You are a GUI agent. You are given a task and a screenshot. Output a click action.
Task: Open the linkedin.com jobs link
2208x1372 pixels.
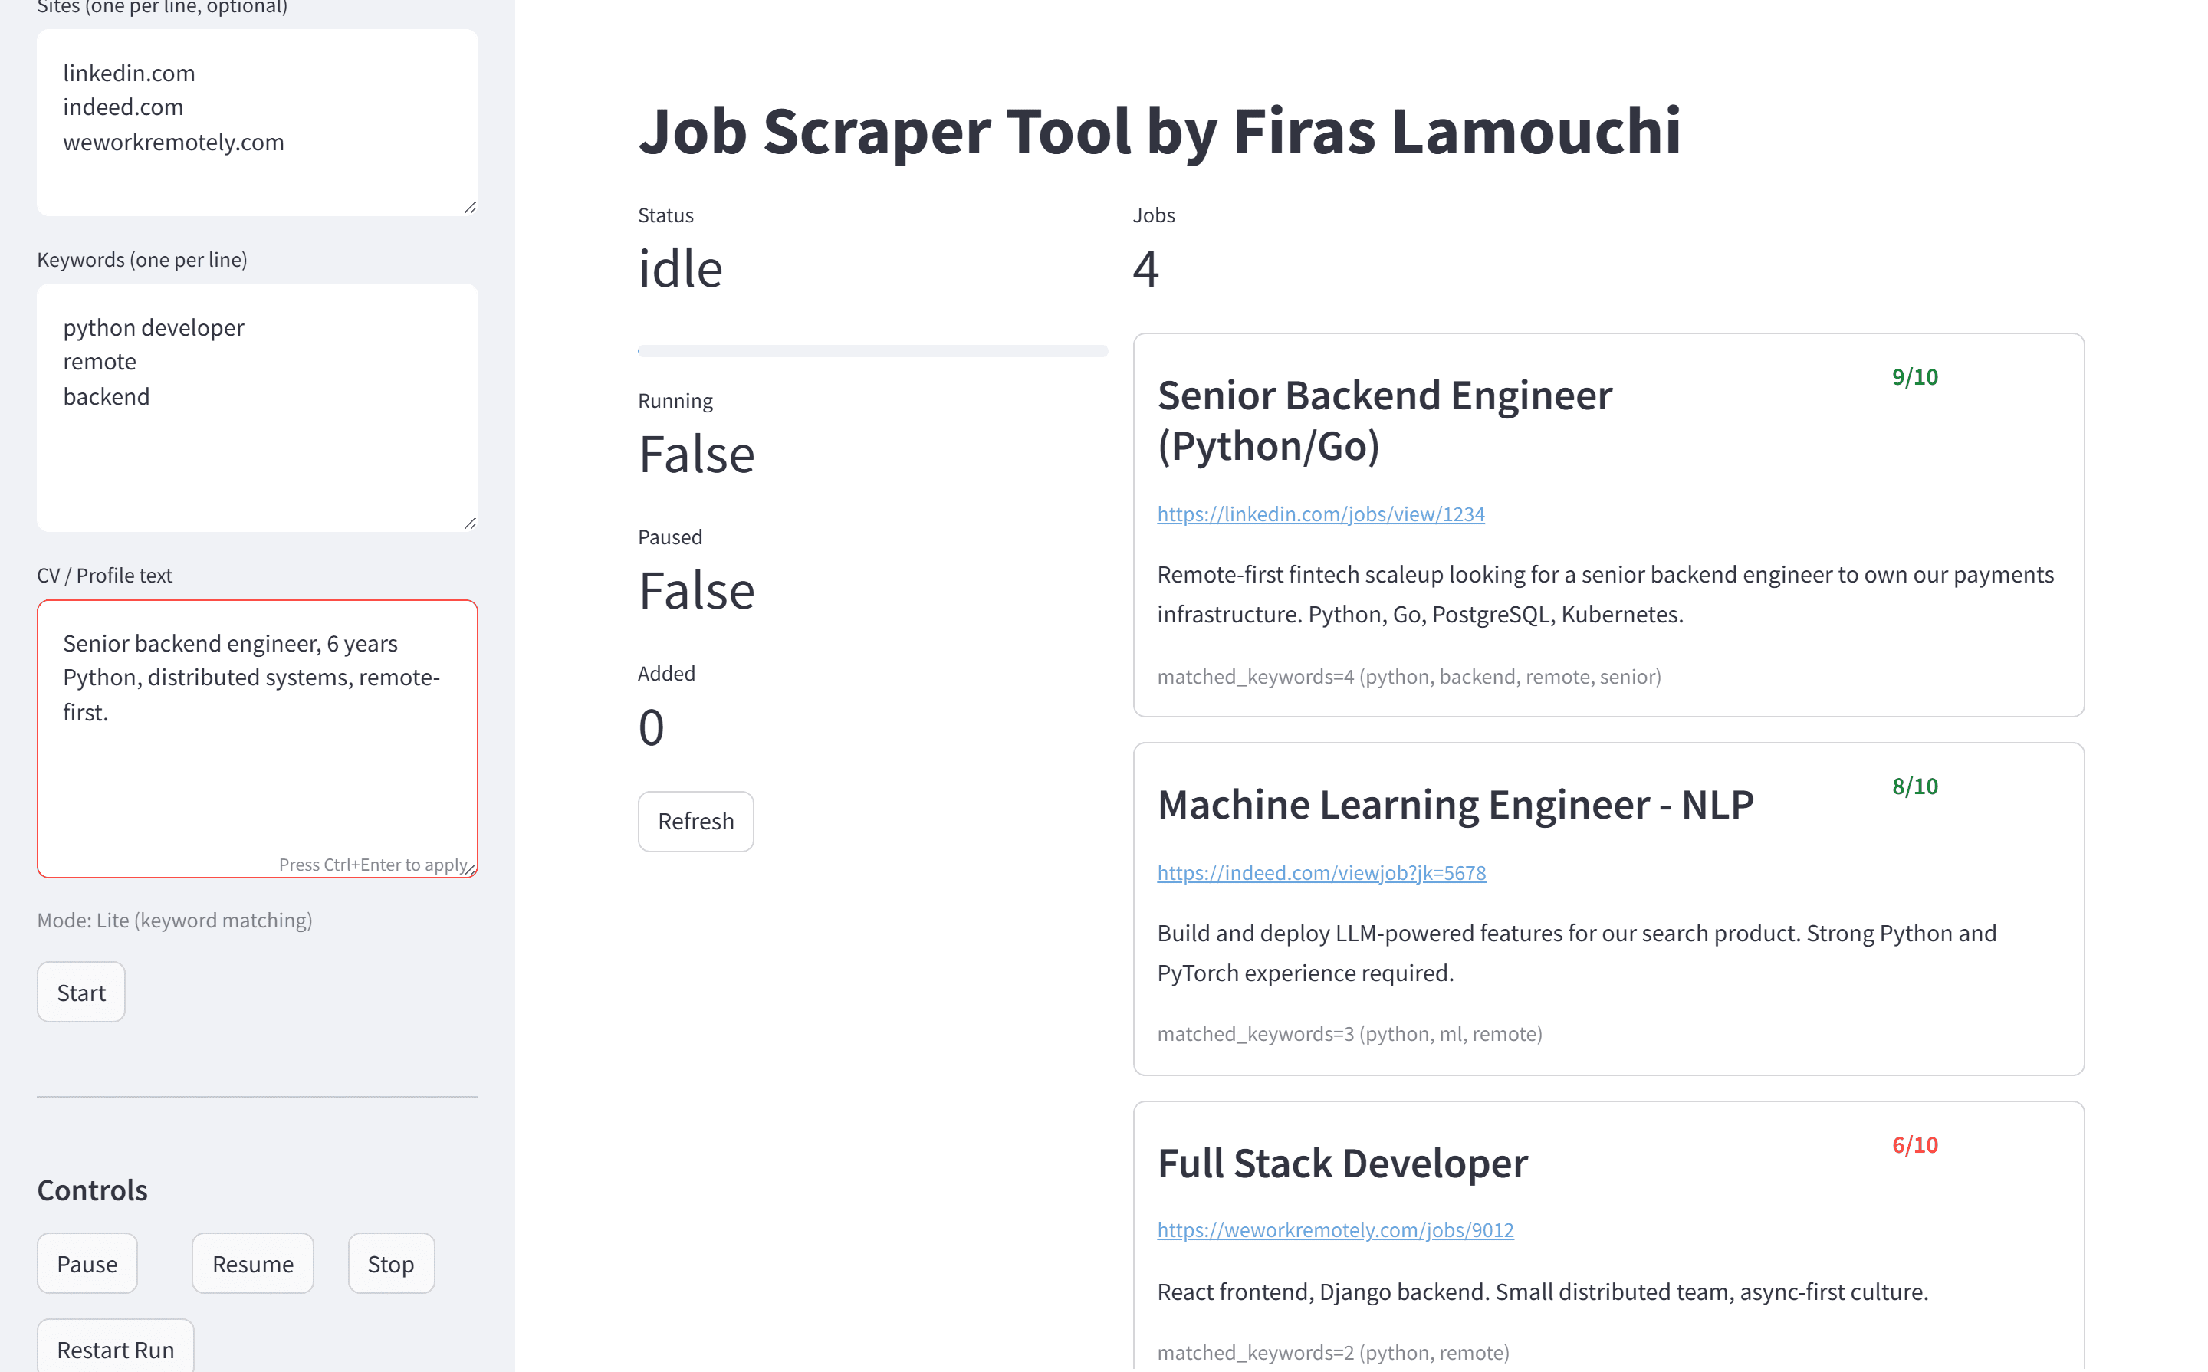(1320, 514)
